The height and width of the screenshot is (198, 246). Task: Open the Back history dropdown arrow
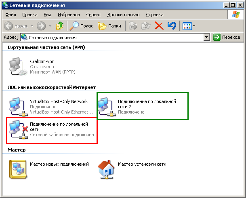tap(32, 26)
